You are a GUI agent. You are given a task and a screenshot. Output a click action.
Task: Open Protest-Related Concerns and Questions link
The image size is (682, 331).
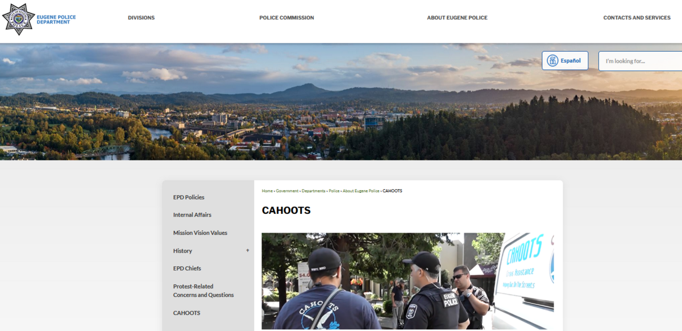(203, 291)
